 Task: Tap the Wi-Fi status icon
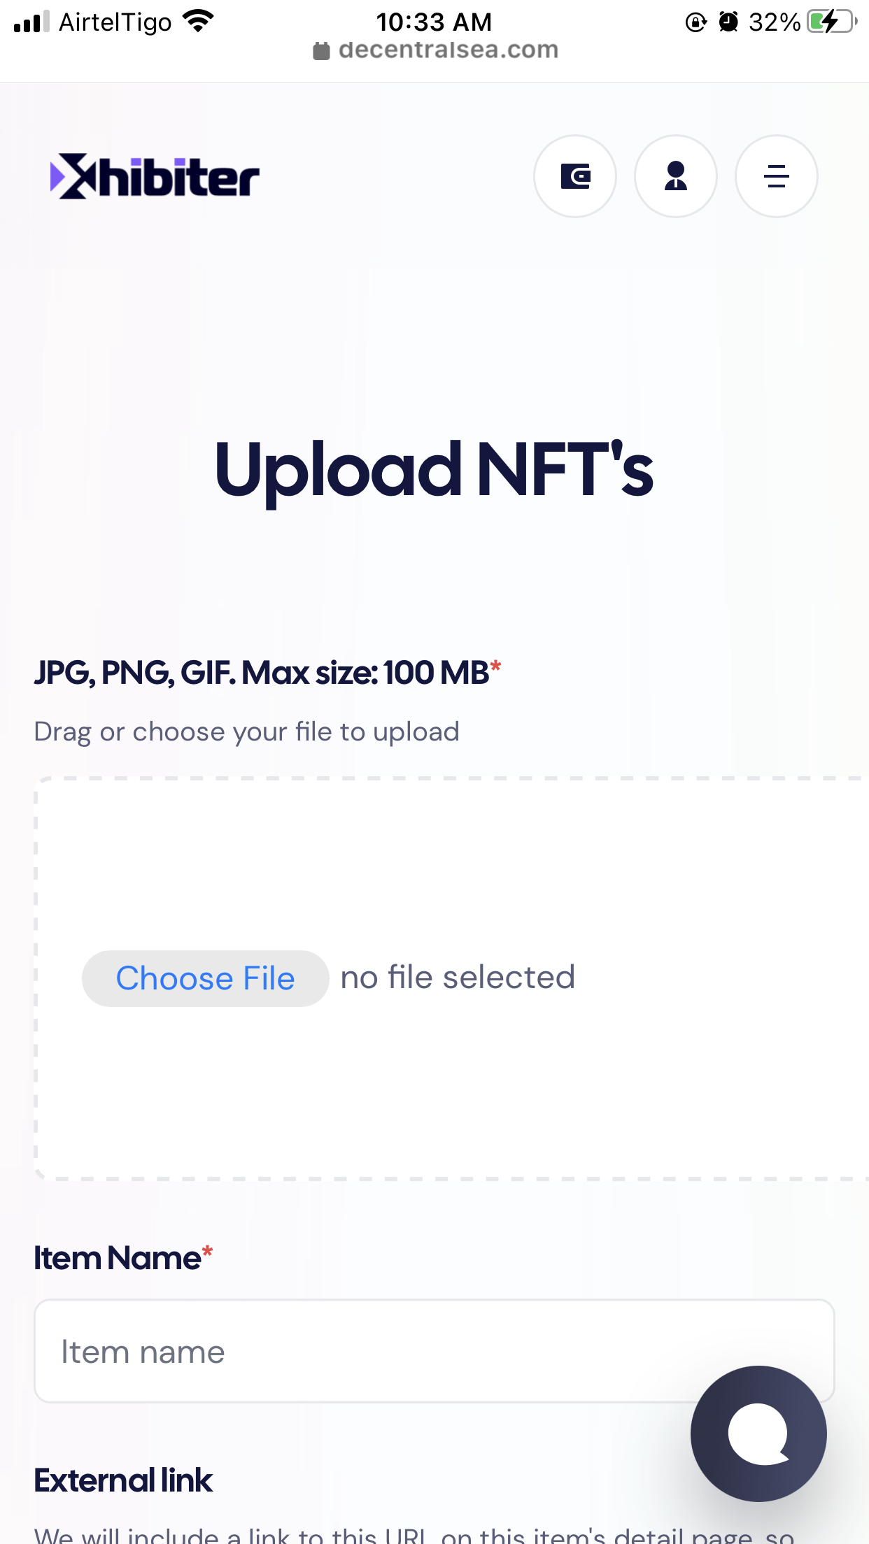199,22
